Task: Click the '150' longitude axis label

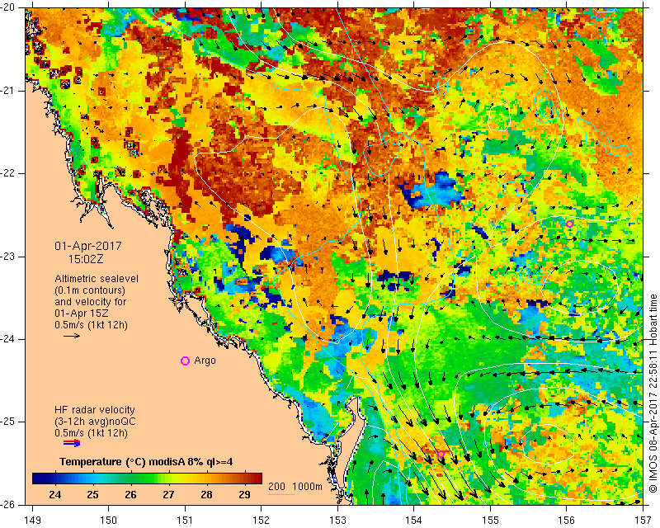Action: point(109,521)
